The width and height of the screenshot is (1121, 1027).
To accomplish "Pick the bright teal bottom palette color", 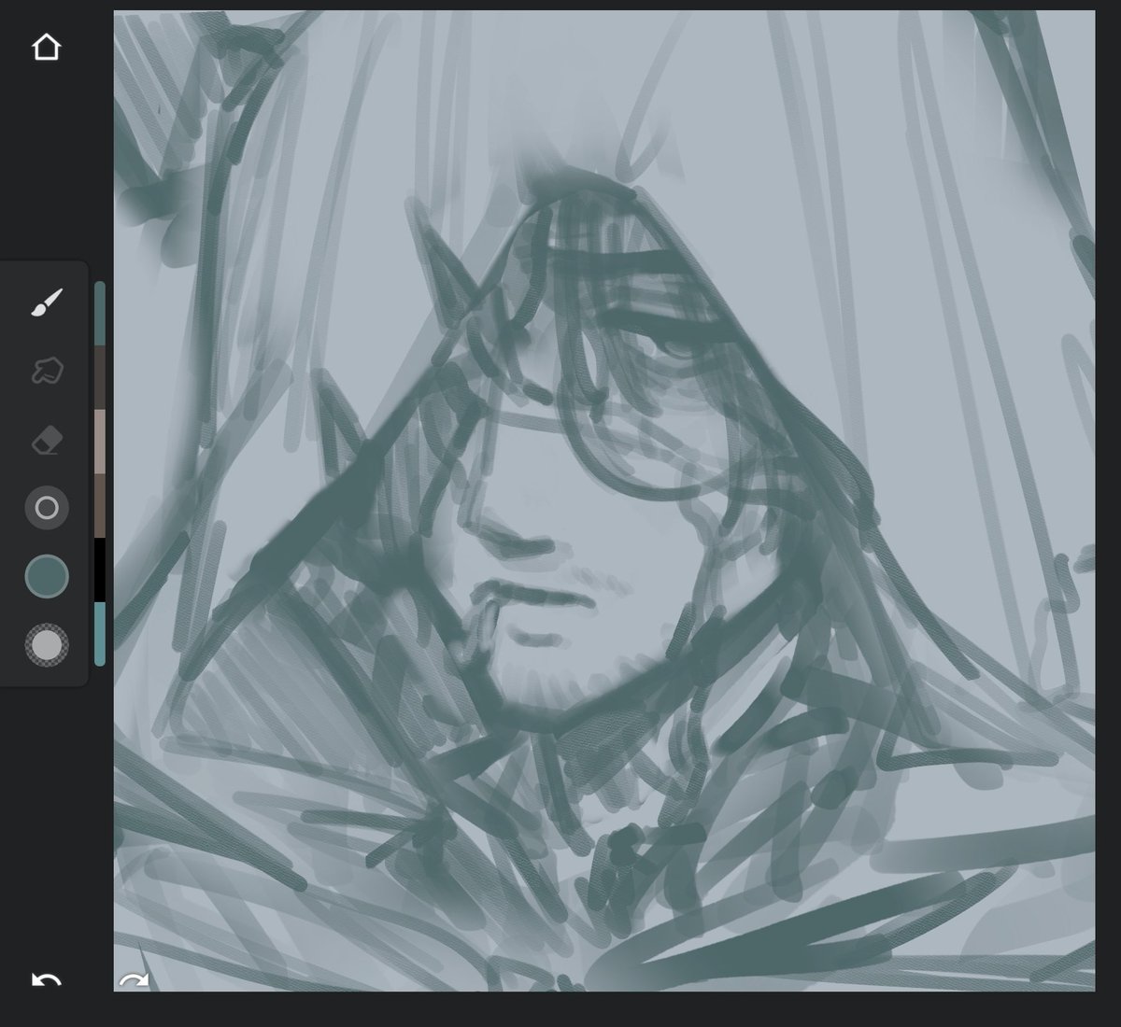I will click(100, 634).
